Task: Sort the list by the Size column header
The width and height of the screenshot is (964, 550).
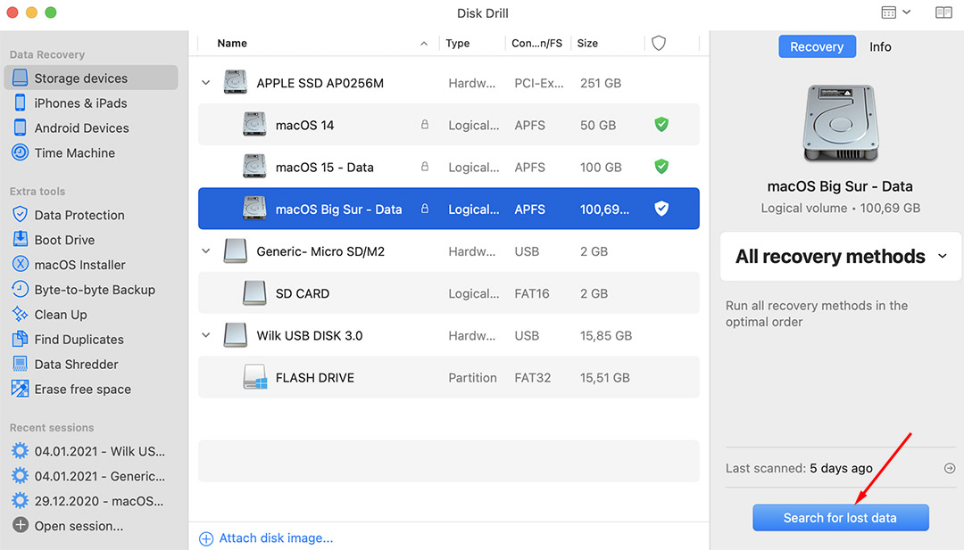Action: pyautogui.click(x=587, y=43)
